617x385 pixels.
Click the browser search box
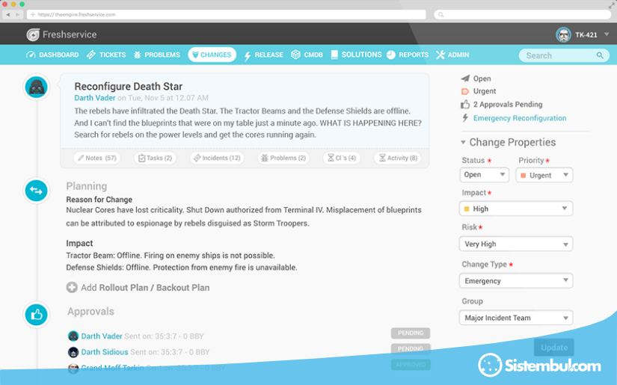coord(523,14)
